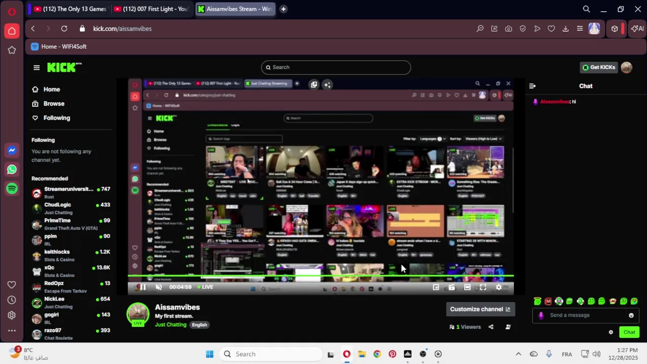Open the user avatar menu in Kick header
Image resolution: width=647 pixels, height=364 pixels.
pyautogui.click(x=626, y=67)
